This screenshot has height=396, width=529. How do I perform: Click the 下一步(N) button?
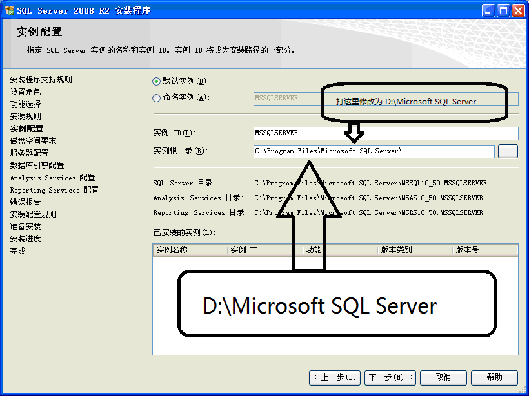390,378
